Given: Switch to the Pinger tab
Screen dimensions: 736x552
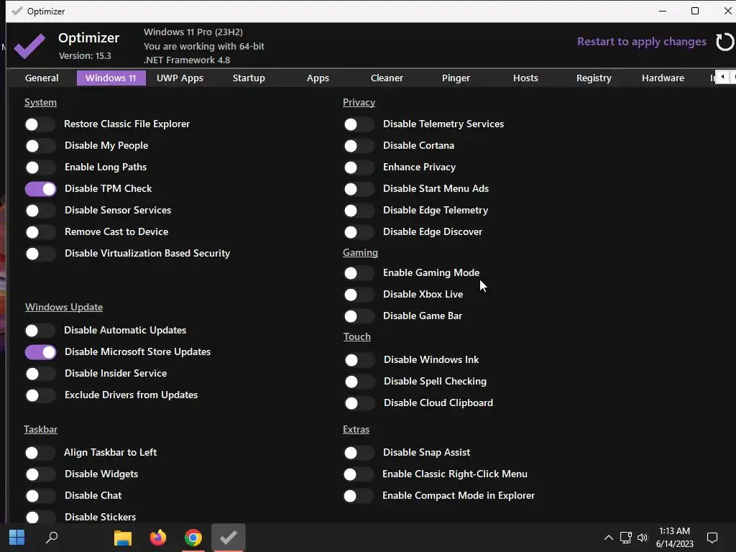Looking at the screenshot, I should point(456,78).
